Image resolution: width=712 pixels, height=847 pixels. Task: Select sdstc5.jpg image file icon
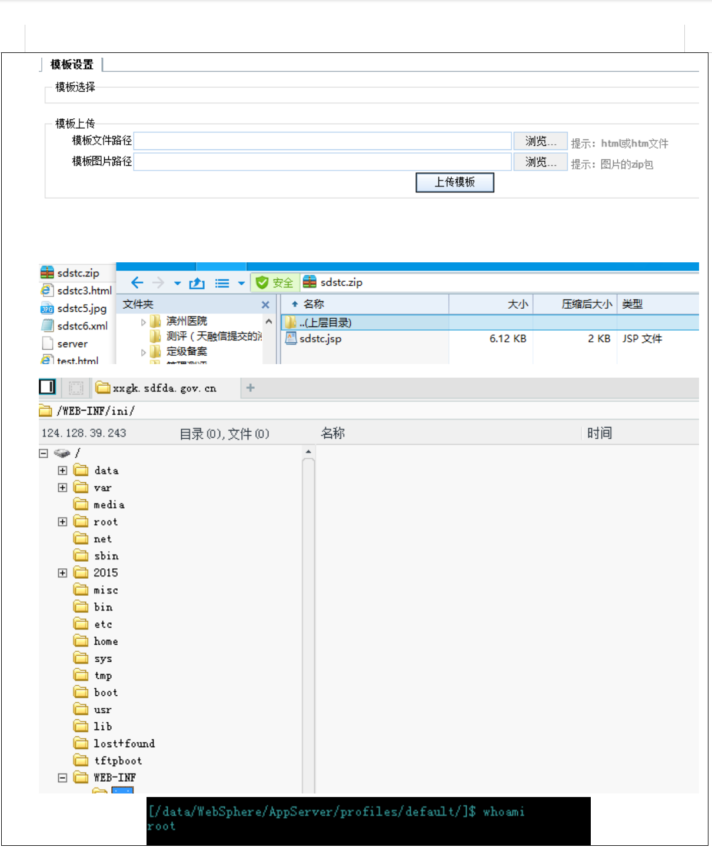click(x=47, y=308)
